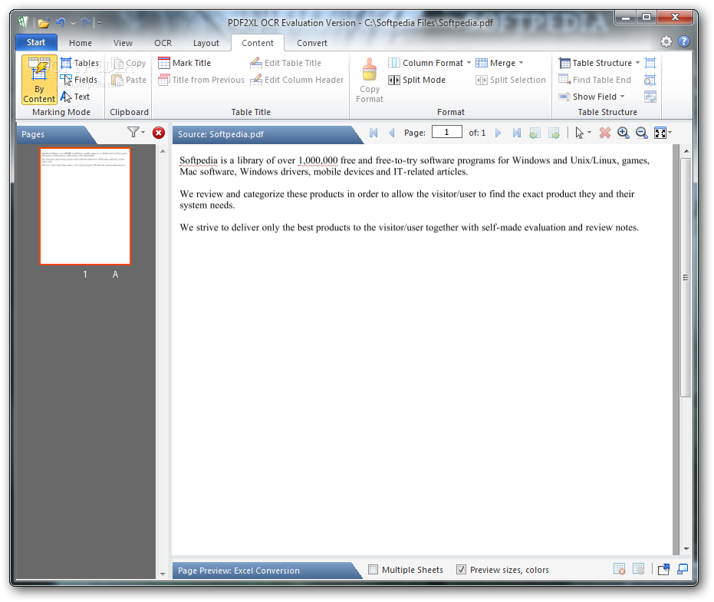This screenshot has height=602, width=714.
Task: Switch to the View tab
Action: coord(123,43)
